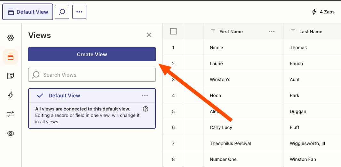The image size is (341, 167).
Task: Click row number 4
Action: [173, 95]
